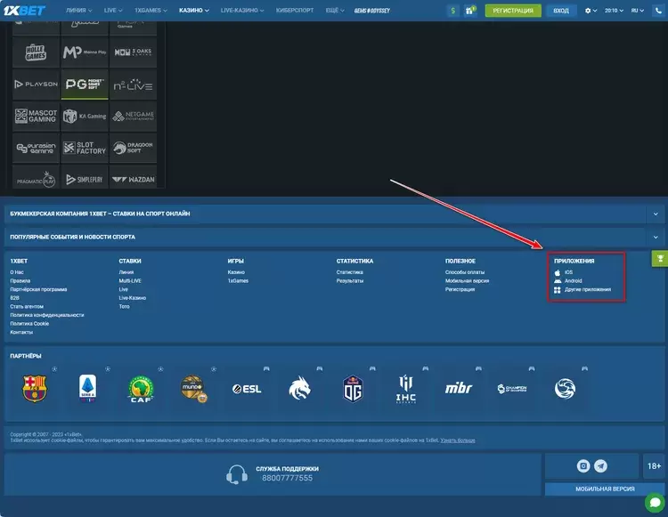Click the Serie A partner logo
The image size is (668, 517).
pyautogui.click(x=88, y=388)
